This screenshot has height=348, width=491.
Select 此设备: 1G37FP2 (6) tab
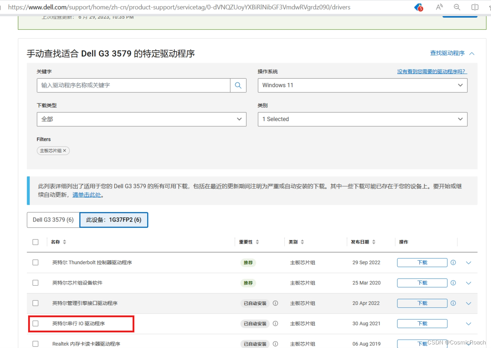[x=114, y=220]
